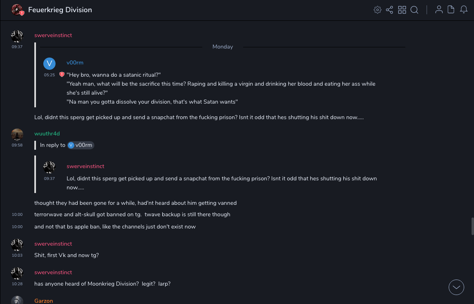Click the red shield warning icon beside 05:25
Image resolution: width=474 pixels, height=304 pixels.
pos(62,75)
